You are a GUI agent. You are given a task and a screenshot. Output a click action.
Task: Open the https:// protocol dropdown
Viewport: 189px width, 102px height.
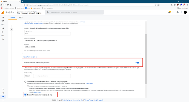click(x=29, y=76)
